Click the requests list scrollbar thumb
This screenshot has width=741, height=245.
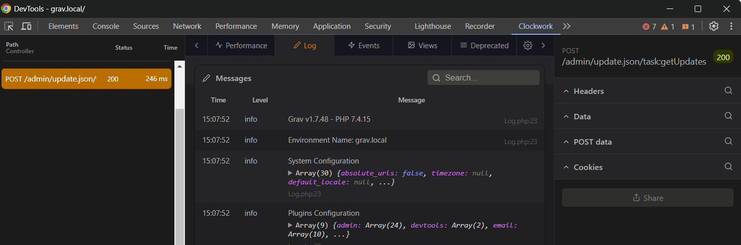click(x=180, y=176)
